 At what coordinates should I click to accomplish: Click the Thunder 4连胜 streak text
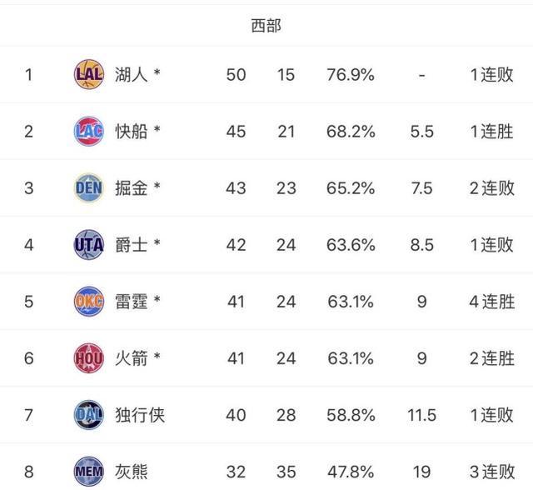tap(491, 302)
